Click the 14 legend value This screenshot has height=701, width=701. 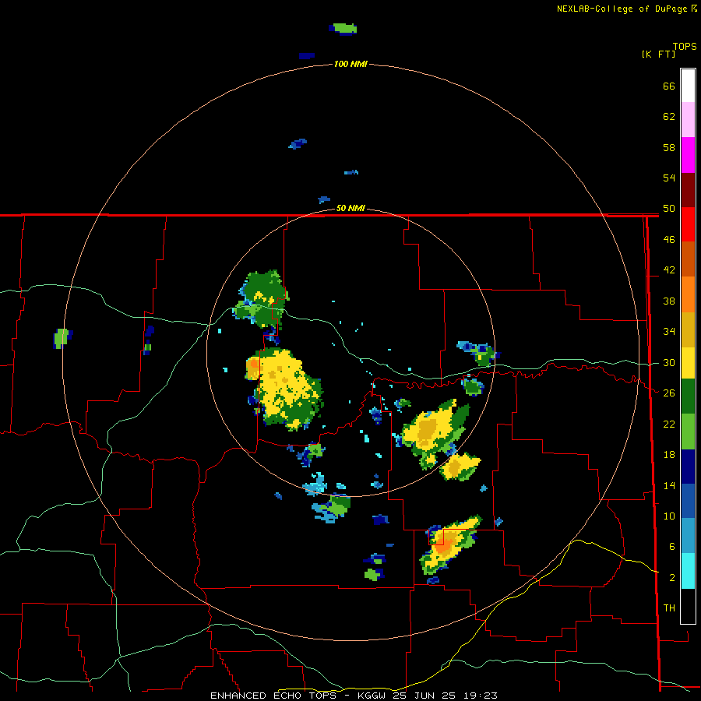[x=669, y=485]
